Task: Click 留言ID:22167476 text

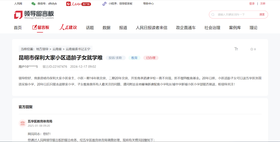Action: (55, 67)
